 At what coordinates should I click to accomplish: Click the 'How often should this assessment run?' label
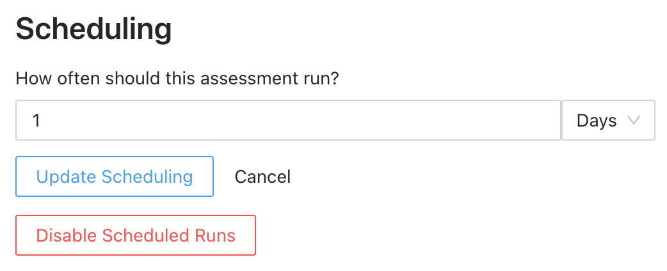pos(177,79)
